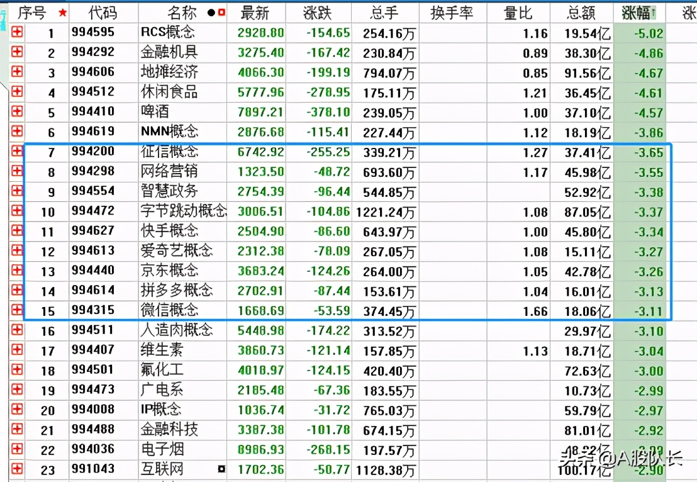Select code 994292

[x=93, y=52]
